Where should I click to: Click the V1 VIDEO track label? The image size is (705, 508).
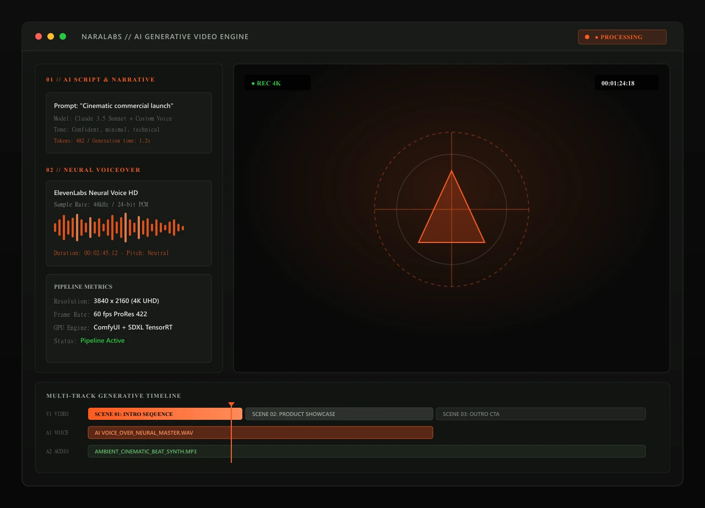(57, 414)
